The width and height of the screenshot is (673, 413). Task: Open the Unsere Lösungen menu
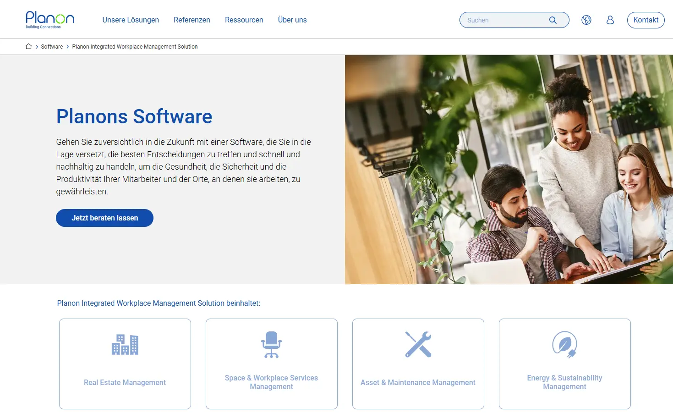click(131, 20)
